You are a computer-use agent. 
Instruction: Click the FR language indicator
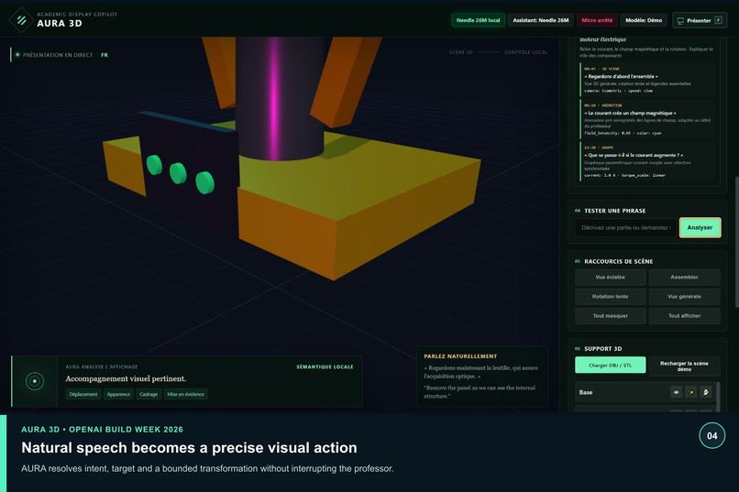coord(105,55)
